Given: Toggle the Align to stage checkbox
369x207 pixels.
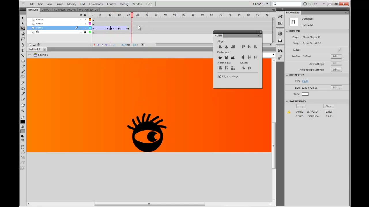Looking at the screenshot, I should click(x=220, y=76).
